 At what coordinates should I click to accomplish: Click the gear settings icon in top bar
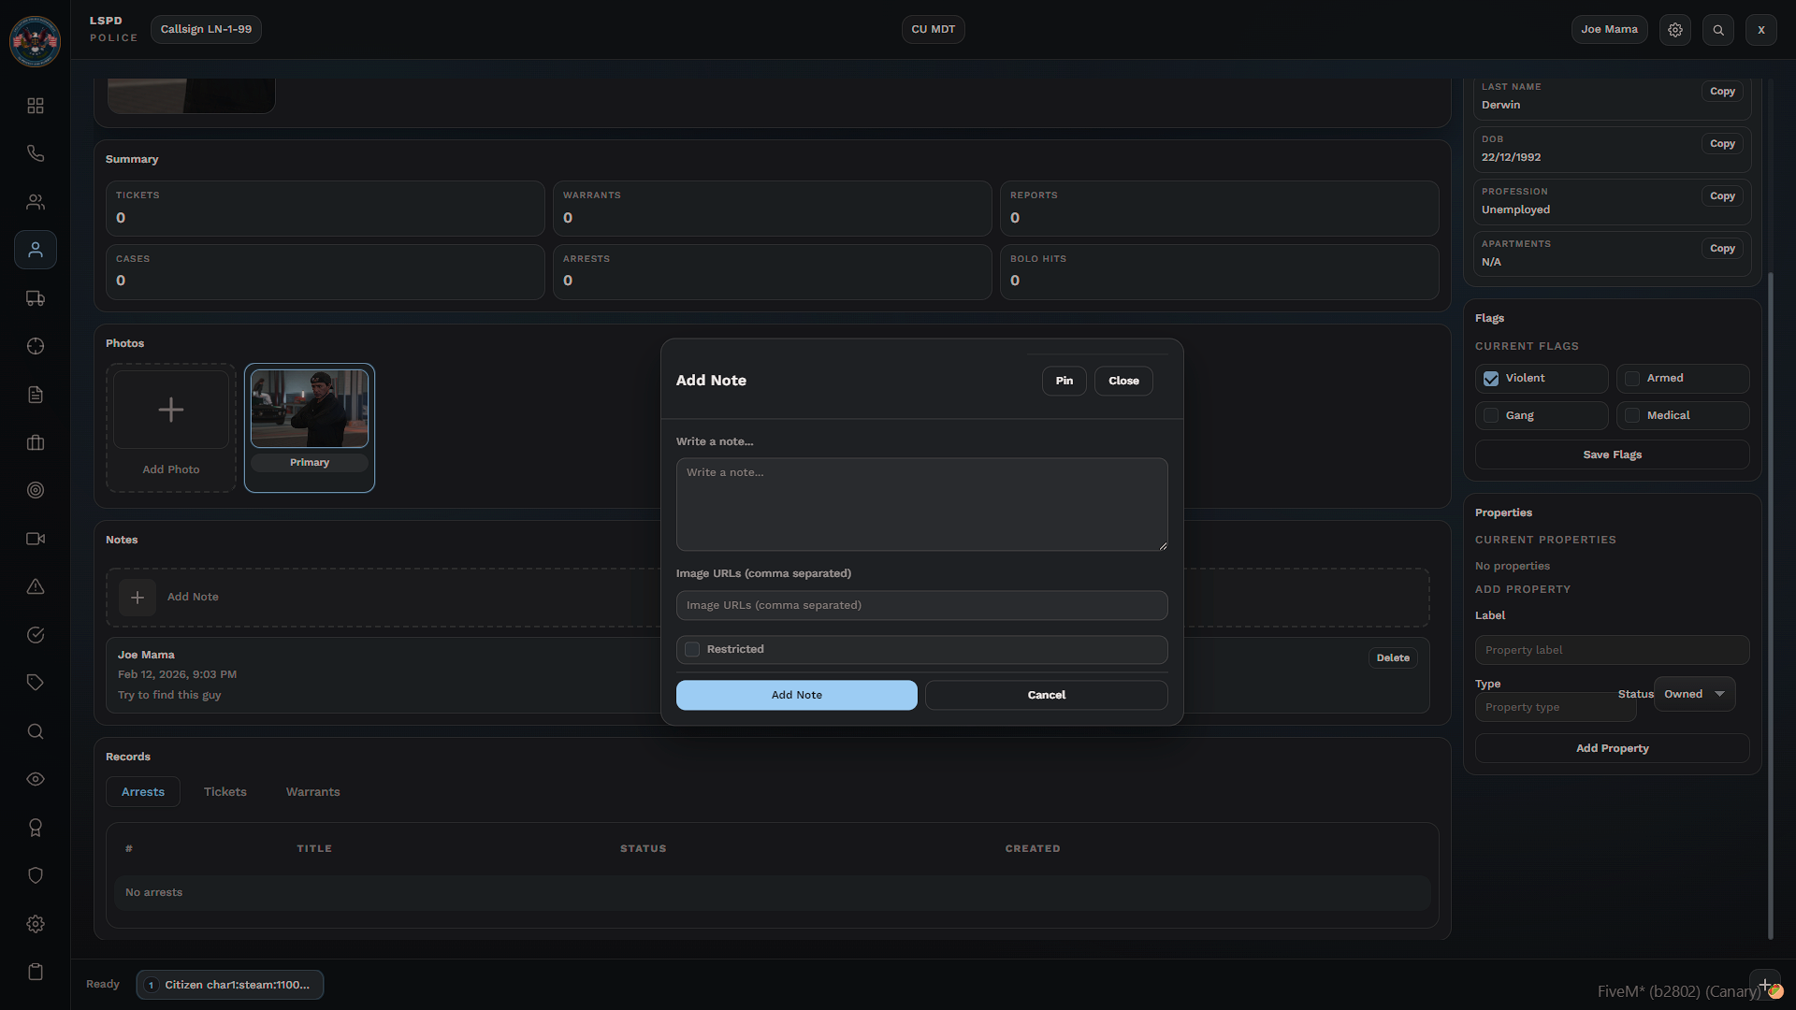(1675, 30)
